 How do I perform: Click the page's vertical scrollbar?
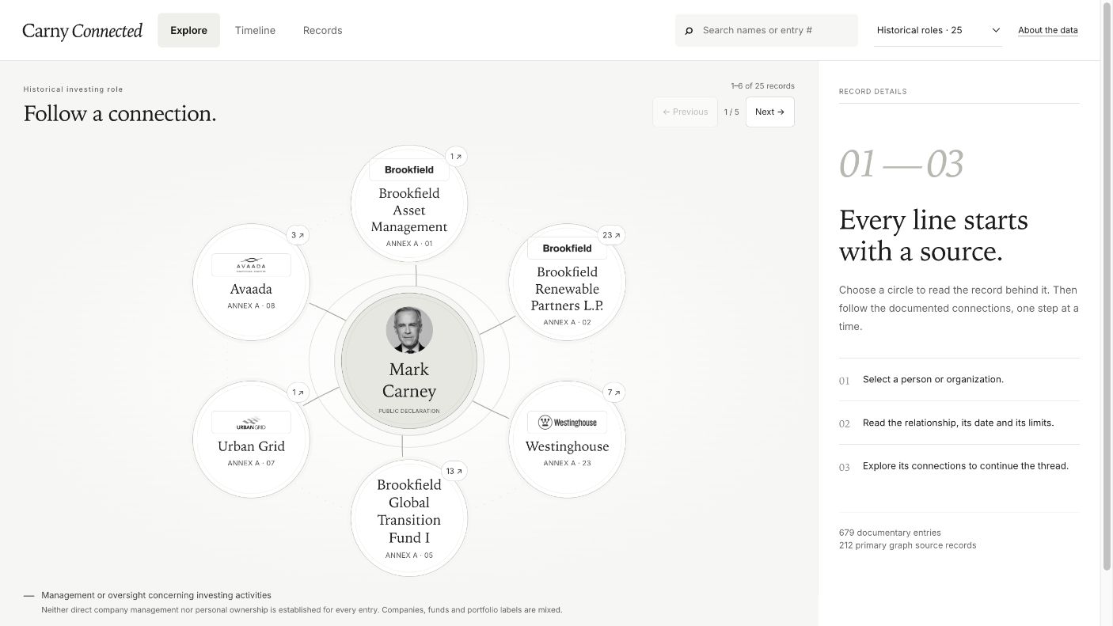(1107, 285)
